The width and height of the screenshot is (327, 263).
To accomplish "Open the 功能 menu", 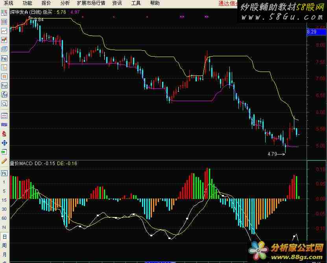I will click(x=27, y=3).
